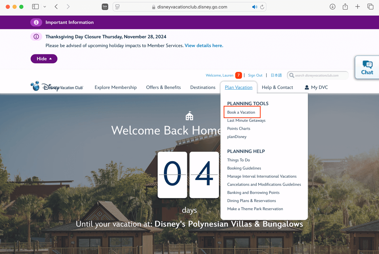Open the Offers & Benefits menu

pos(163,87)
